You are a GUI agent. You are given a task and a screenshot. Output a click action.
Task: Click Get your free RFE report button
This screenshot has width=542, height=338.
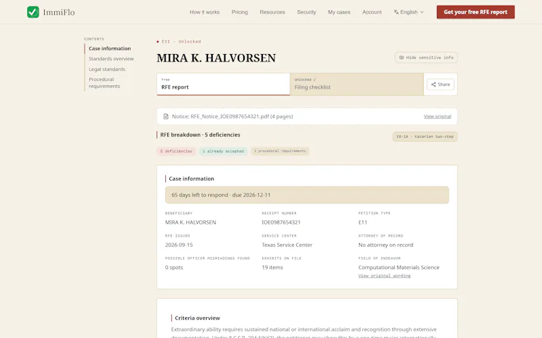[476, 12]
